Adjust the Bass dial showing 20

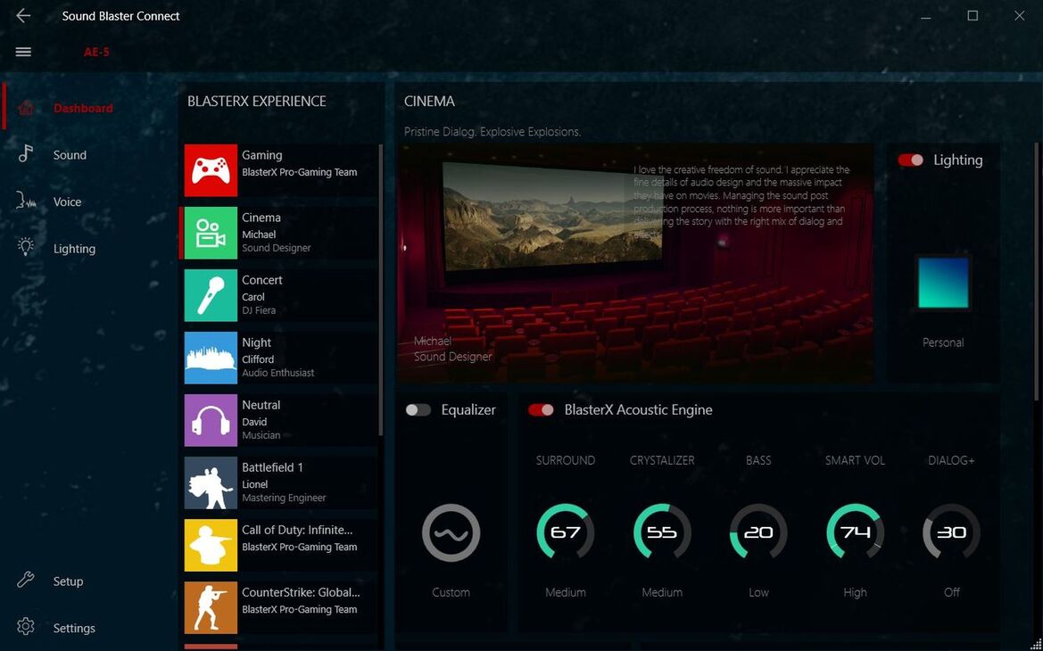tap(758, 532)
